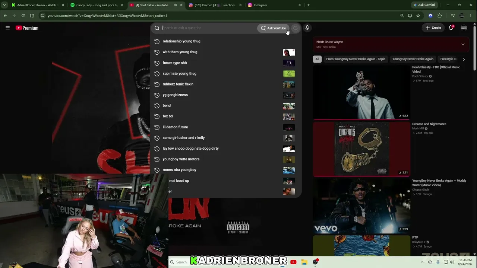
Task: Open the browser side panel icon
Action: (x=32, y=16)
